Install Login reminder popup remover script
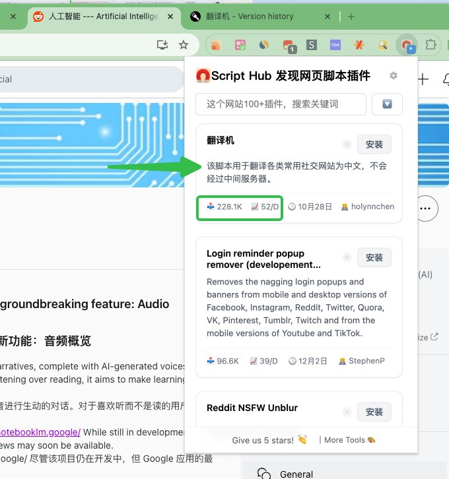The width and height of the screenshot is (449, 479). (374, 257)
